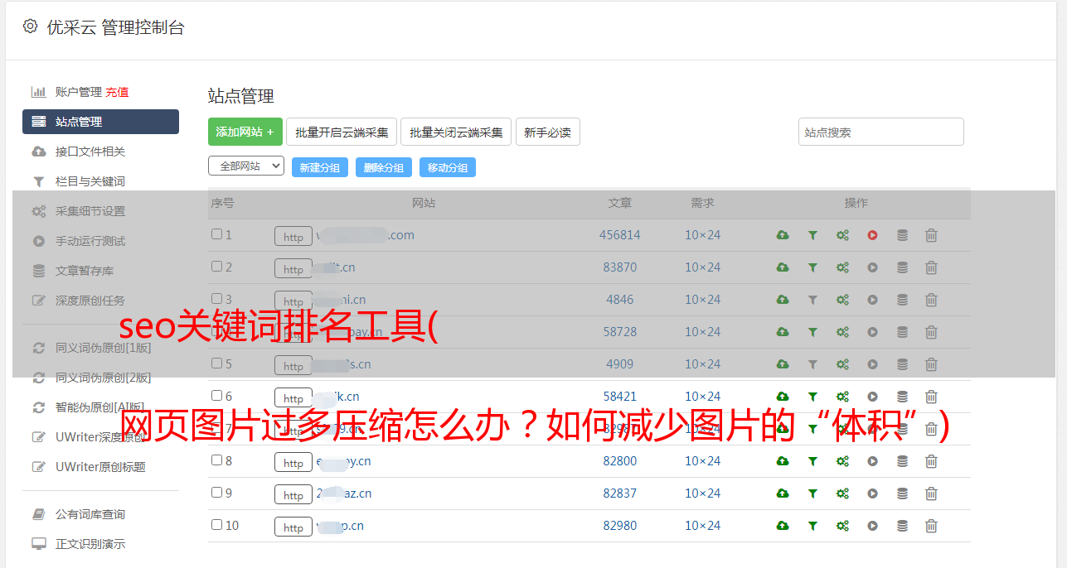Select checkbox for site number 8

click(216, 460)
